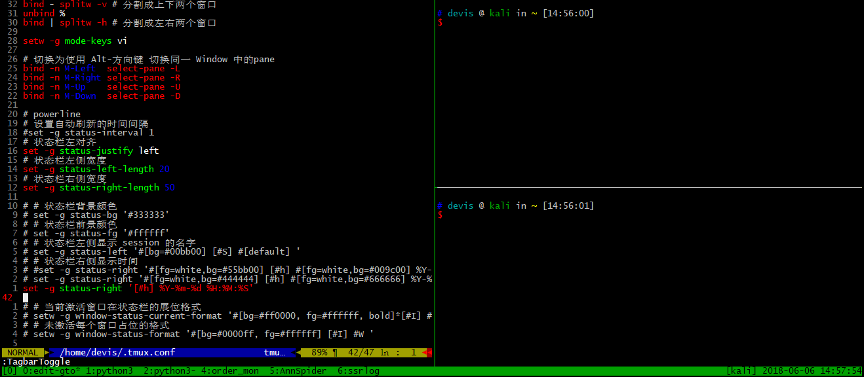
Task: Click the 89% file position segment
Action: [319, 352]
